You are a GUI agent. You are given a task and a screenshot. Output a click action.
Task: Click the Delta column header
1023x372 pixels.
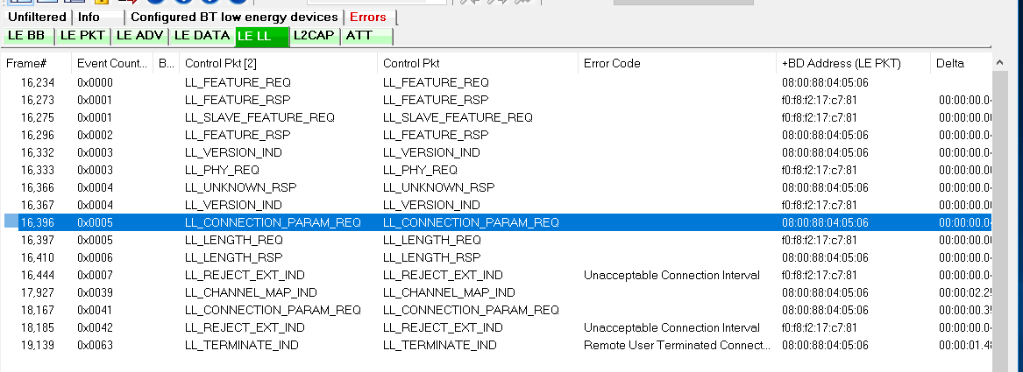950,63
